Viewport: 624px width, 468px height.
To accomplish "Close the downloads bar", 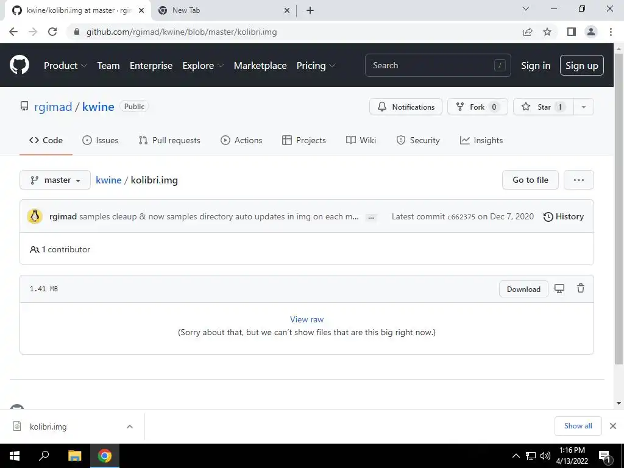I will (x=613, y=426).
